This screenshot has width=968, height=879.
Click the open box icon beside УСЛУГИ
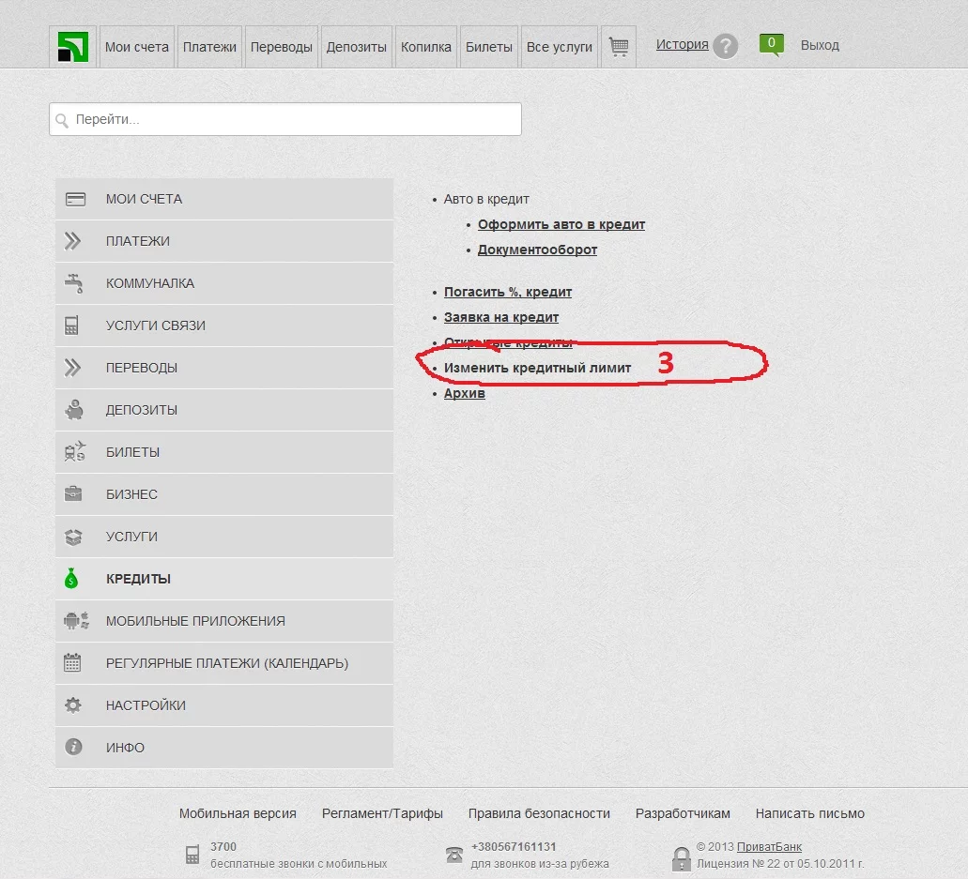[73, 537]
